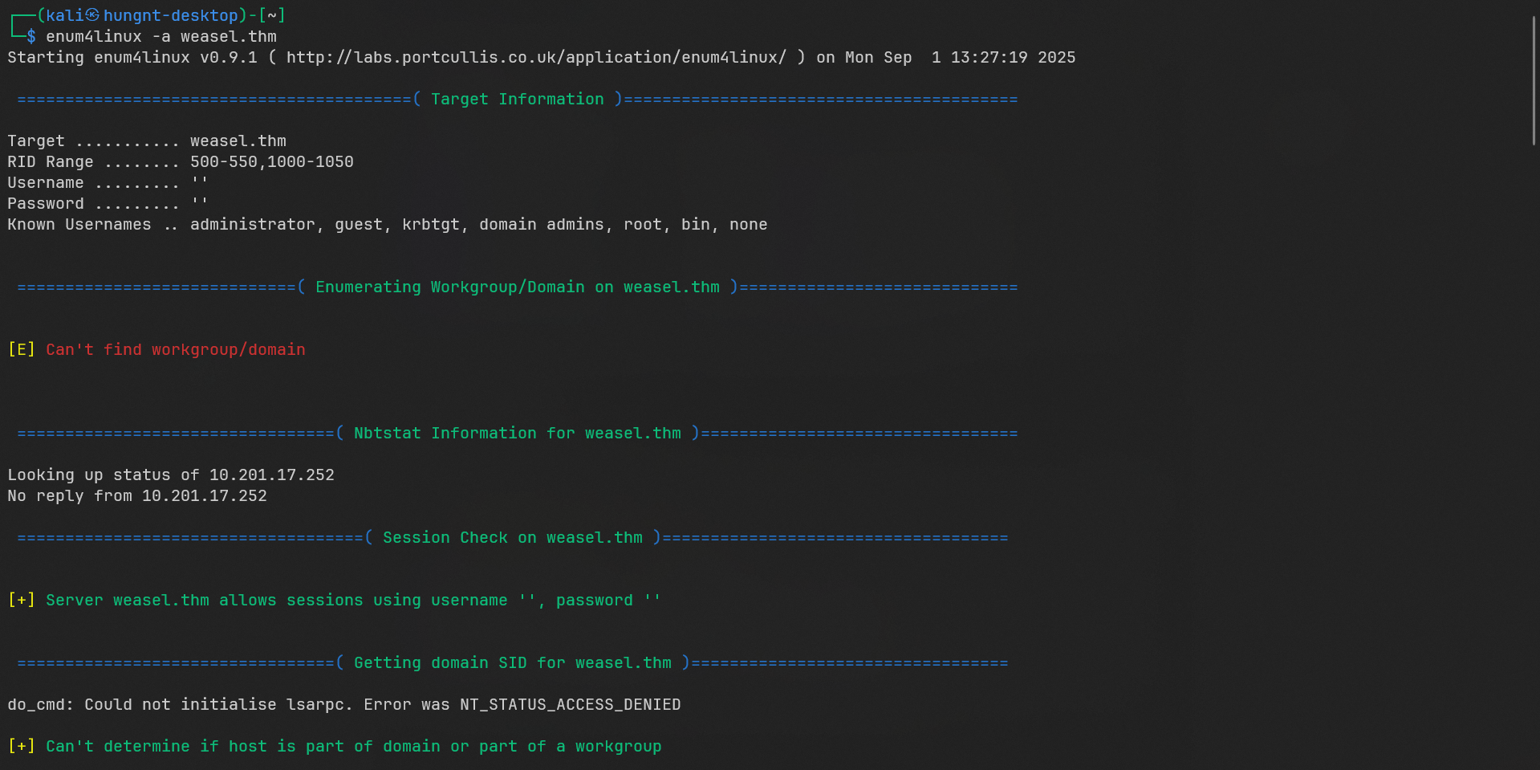Click the yellow [E] error marker
Viewport: 1540px width, 770px height.
22,349
